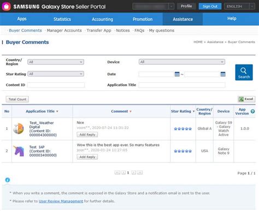This screenshot has height=211, width=259.
Task: Open the end date calendar picker
Action: click(x=223, y=74)
